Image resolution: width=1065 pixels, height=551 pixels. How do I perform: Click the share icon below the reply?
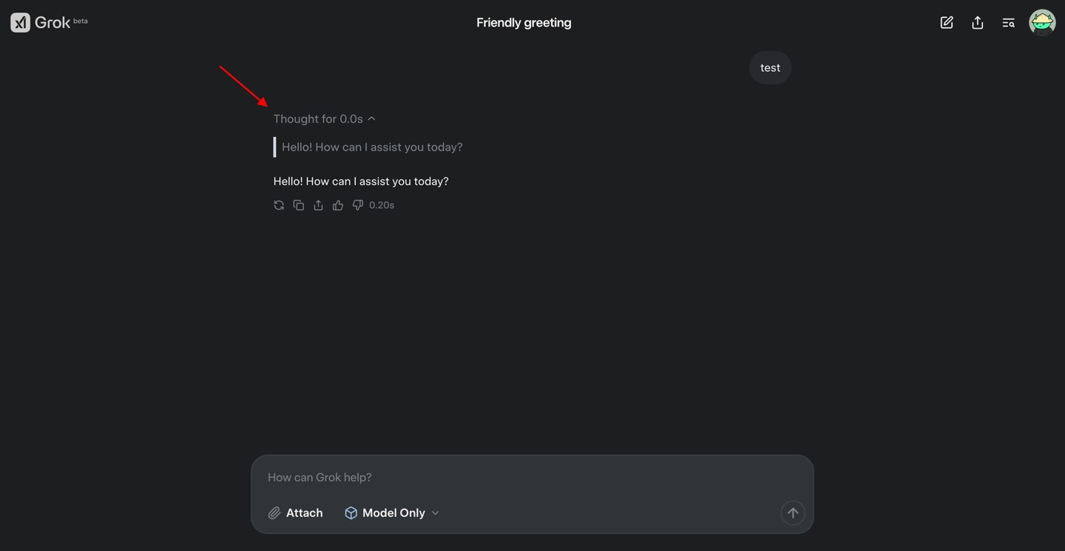[318, 206]
